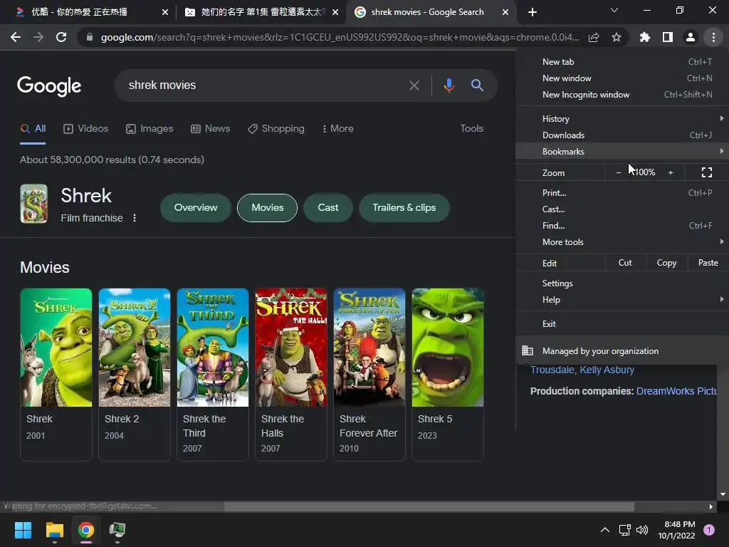This screenshot has height=547, width=729.
Task: Open the Shrek 2 movie poster
Action: coord(135,348)
